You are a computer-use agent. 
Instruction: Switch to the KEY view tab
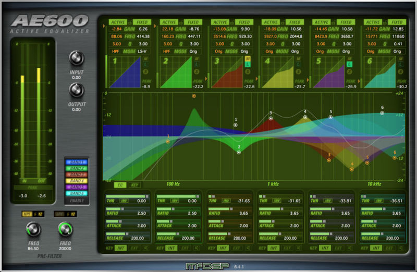pyautogui.click(x=134, y=184)
